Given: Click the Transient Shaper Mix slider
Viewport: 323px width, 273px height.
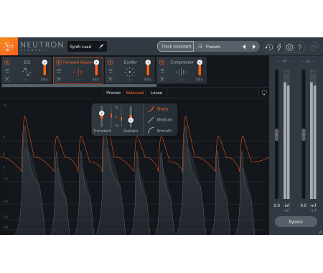Looking at the screenshot, I should (96, 68).
